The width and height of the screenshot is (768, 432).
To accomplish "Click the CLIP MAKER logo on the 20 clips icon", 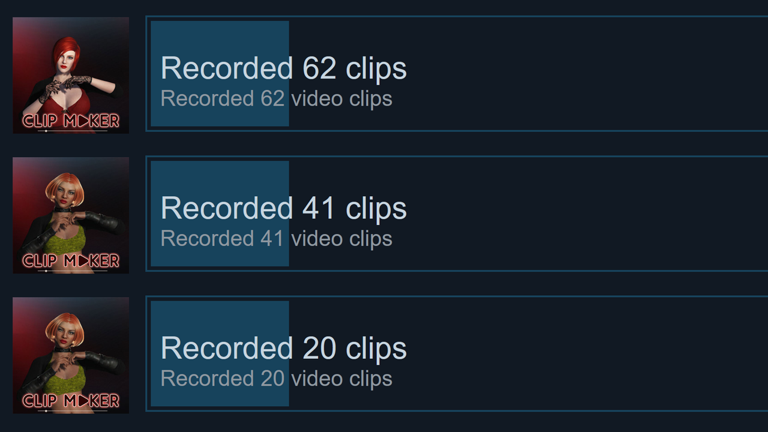I will coord(71,400).
